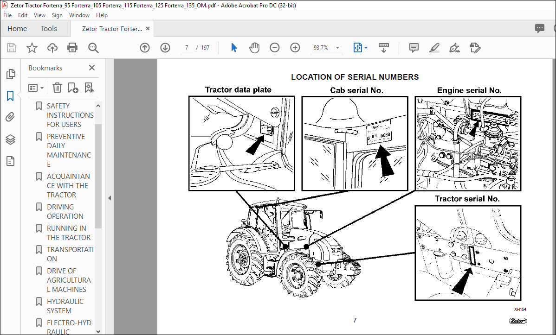
Task: Switch to the Tools tab
Action: click(49, 29)
